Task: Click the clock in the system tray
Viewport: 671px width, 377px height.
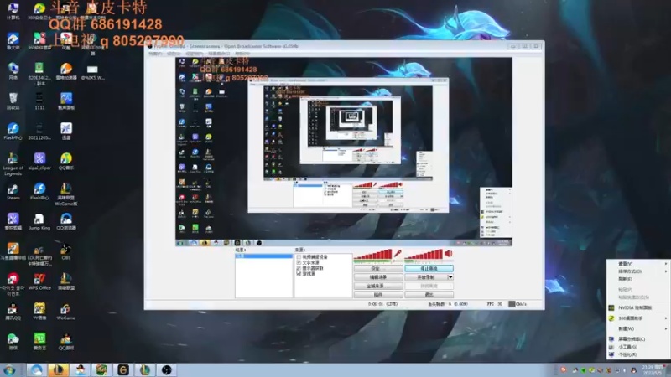Action: 653,369
